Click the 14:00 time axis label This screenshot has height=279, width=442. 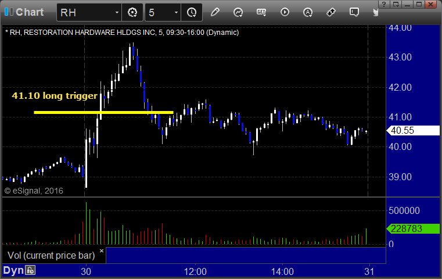coord(282,271)
